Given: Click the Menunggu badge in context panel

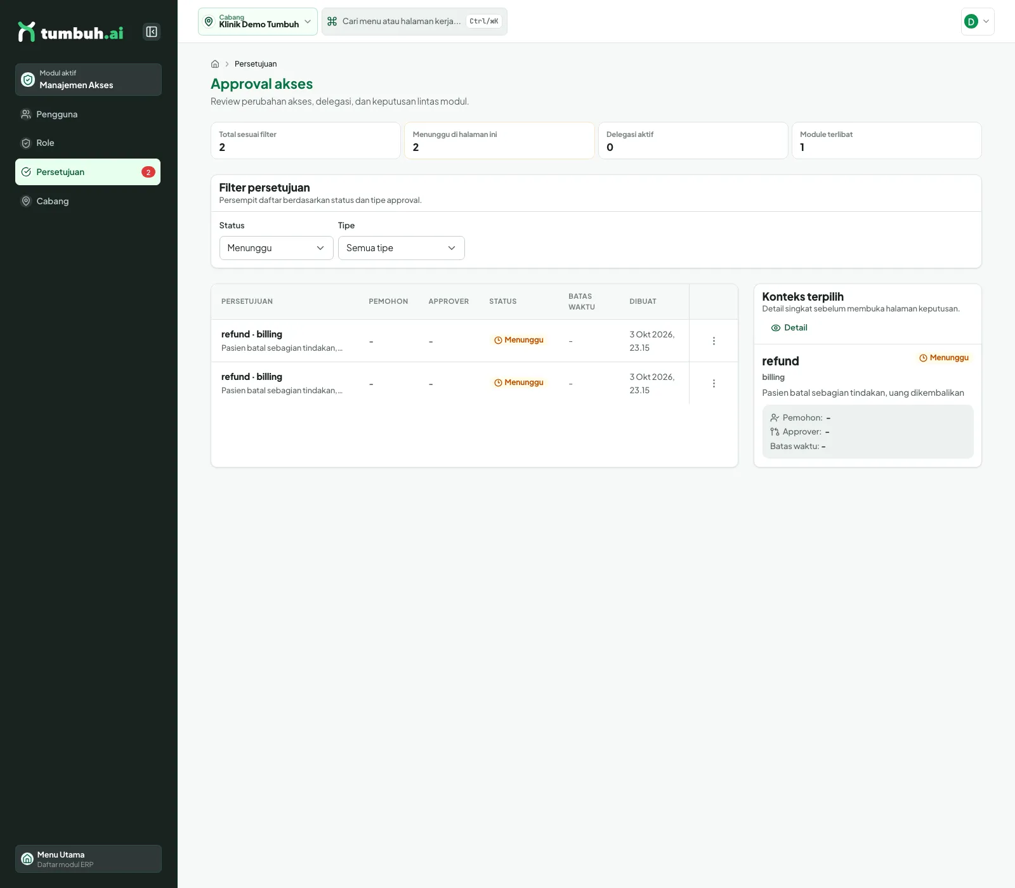Looking at the screenshot, I should point(945,358).
